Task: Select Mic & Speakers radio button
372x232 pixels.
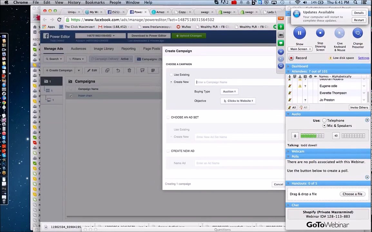Action: click(x=324, y=126)
